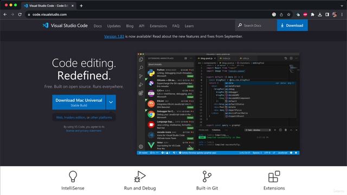Screen dimensions: 347x195
Task: Open the Version 1.83 link
Action: (114, 36)
